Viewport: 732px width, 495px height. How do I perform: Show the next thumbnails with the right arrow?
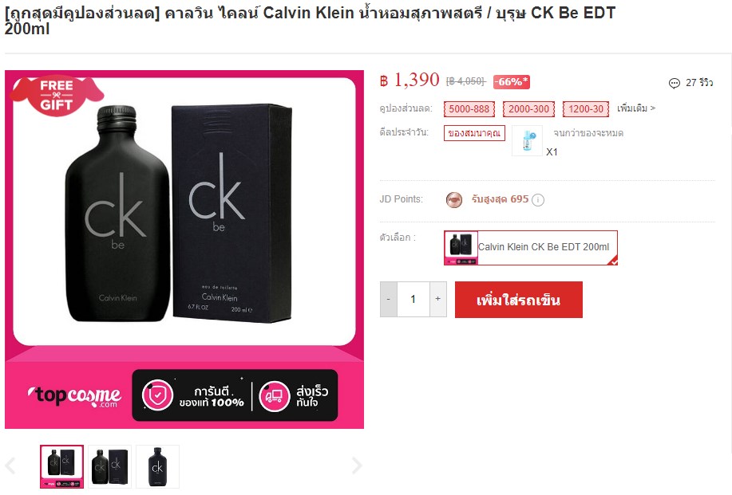click(357, 466)
